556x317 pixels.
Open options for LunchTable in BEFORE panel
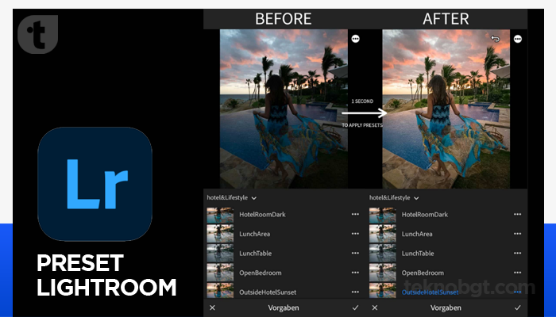pyautogui.click(x=355, y=254)
